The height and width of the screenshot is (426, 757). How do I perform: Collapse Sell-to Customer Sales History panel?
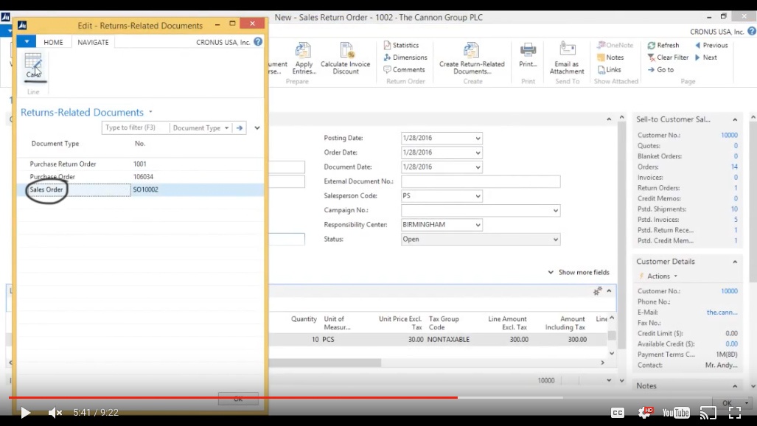pyautogui.click(x=735, y=119)
